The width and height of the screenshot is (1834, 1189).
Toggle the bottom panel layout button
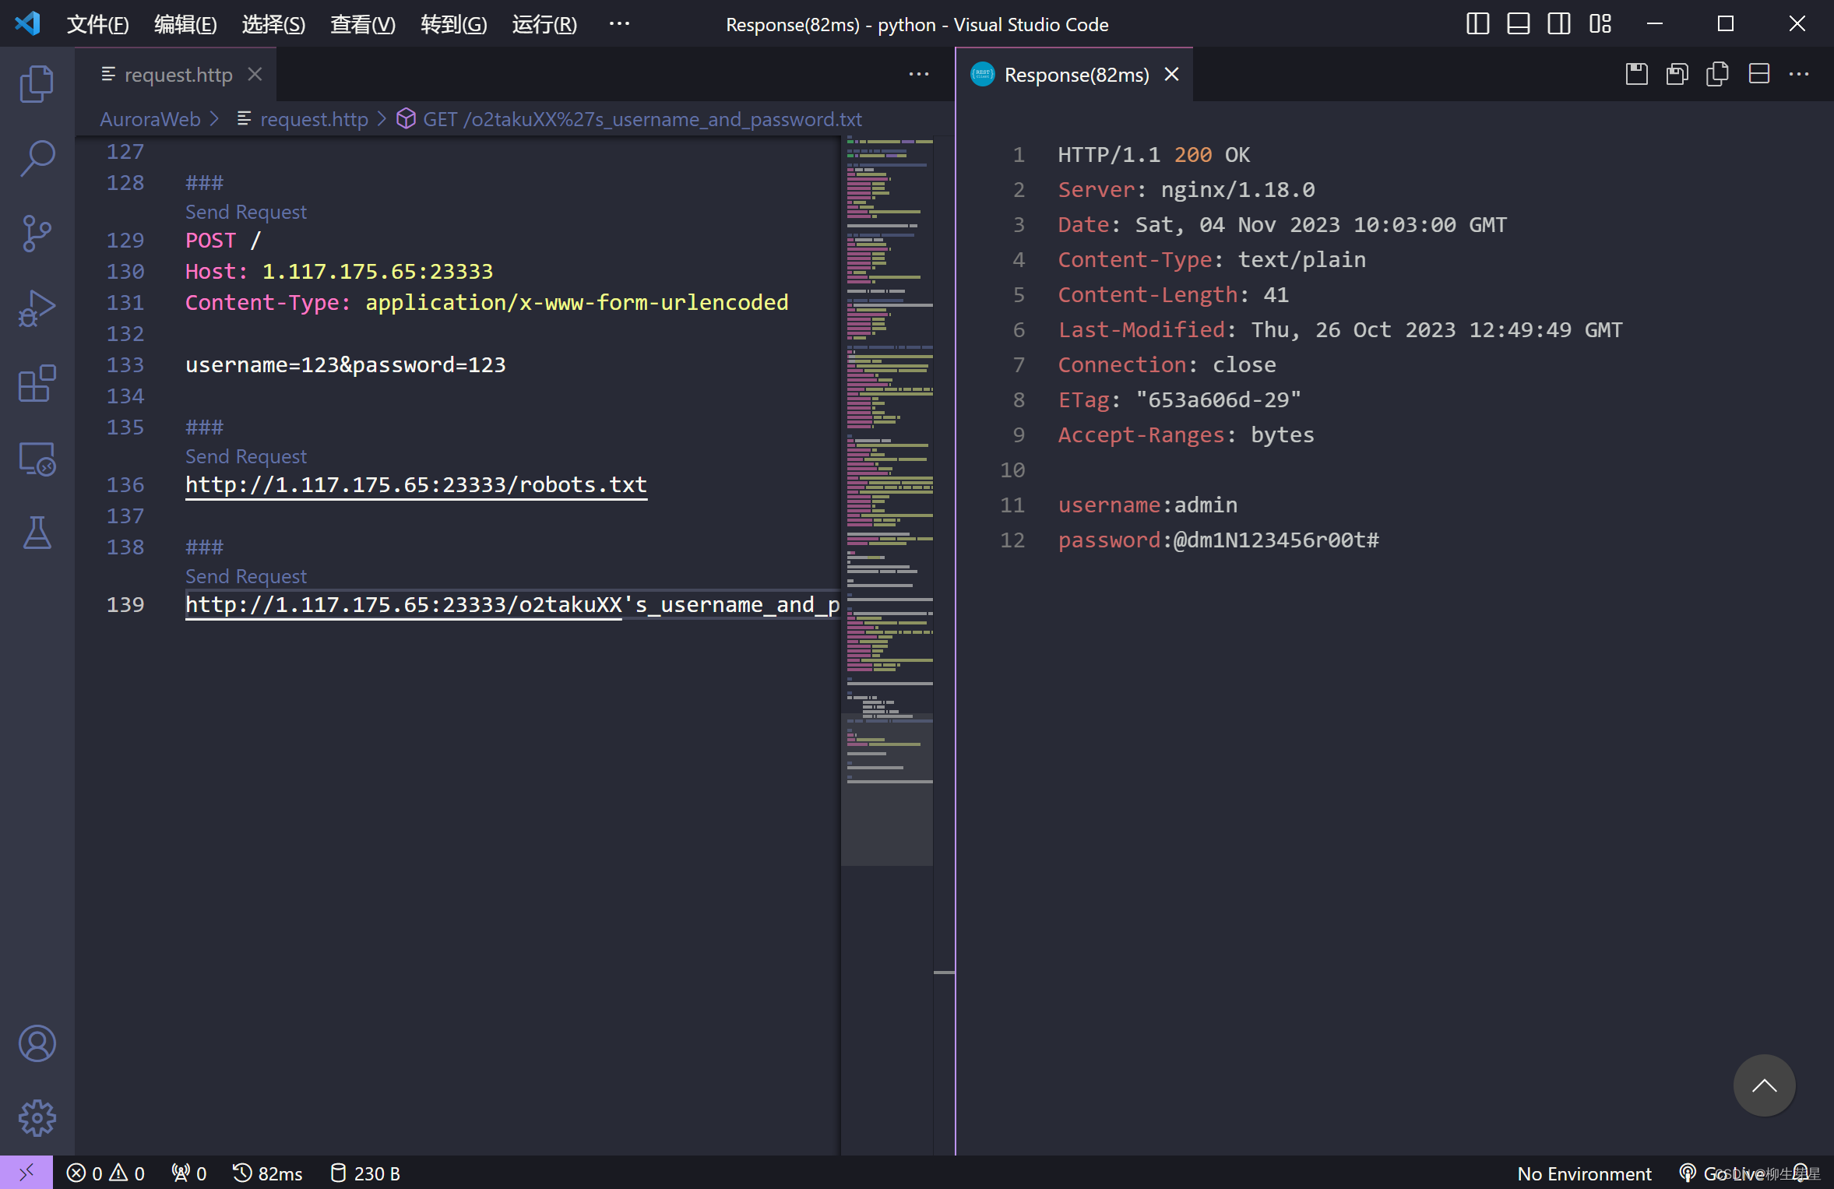pos(1518,24)
